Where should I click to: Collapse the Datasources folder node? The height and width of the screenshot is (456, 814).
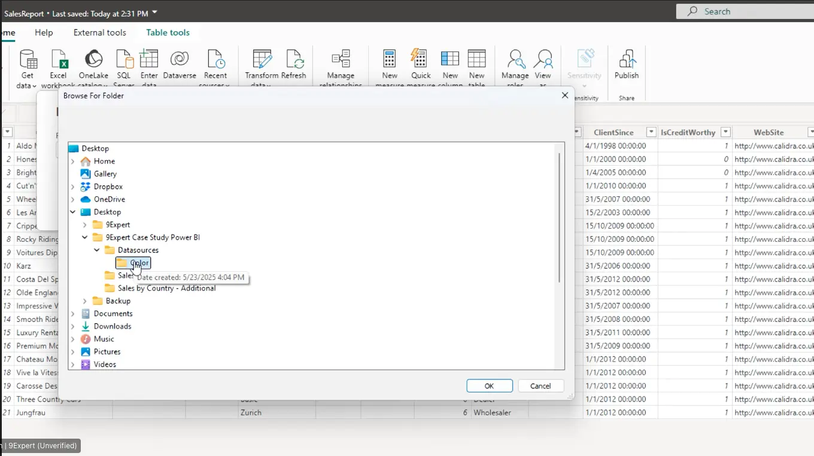pos(97,250)
